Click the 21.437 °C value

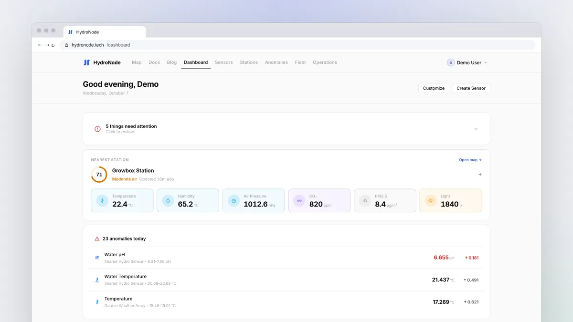click(443, 280)
